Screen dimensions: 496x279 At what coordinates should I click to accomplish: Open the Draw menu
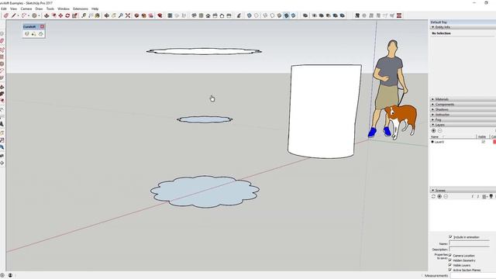[x=39, y=9]
